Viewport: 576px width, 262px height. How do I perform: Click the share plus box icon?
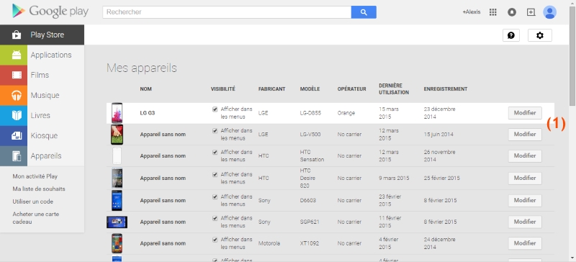pyautogui.click(x=531, y=12)
